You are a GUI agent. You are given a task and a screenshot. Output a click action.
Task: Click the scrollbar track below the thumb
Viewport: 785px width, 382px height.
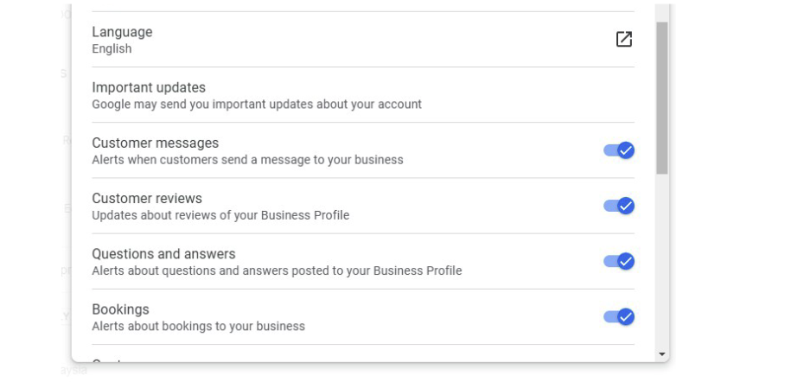(662, 259)
